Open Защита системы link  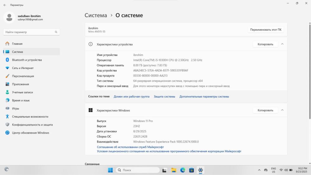pos(165,97)
